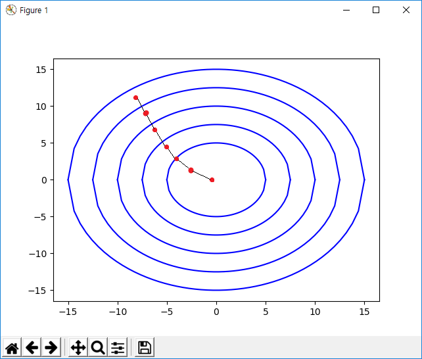The height and width of the screenshot is (359, 422).
Task: Click the first red point near (-8, 11)
Action: [135, 98]
